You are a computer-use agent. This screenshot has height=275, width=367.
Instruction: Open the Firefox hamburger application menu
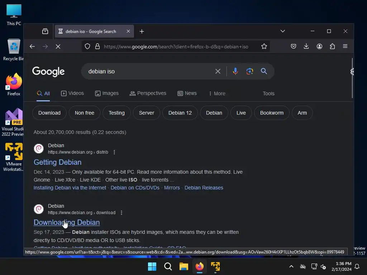pyautogui.click(x=345, y=46)
